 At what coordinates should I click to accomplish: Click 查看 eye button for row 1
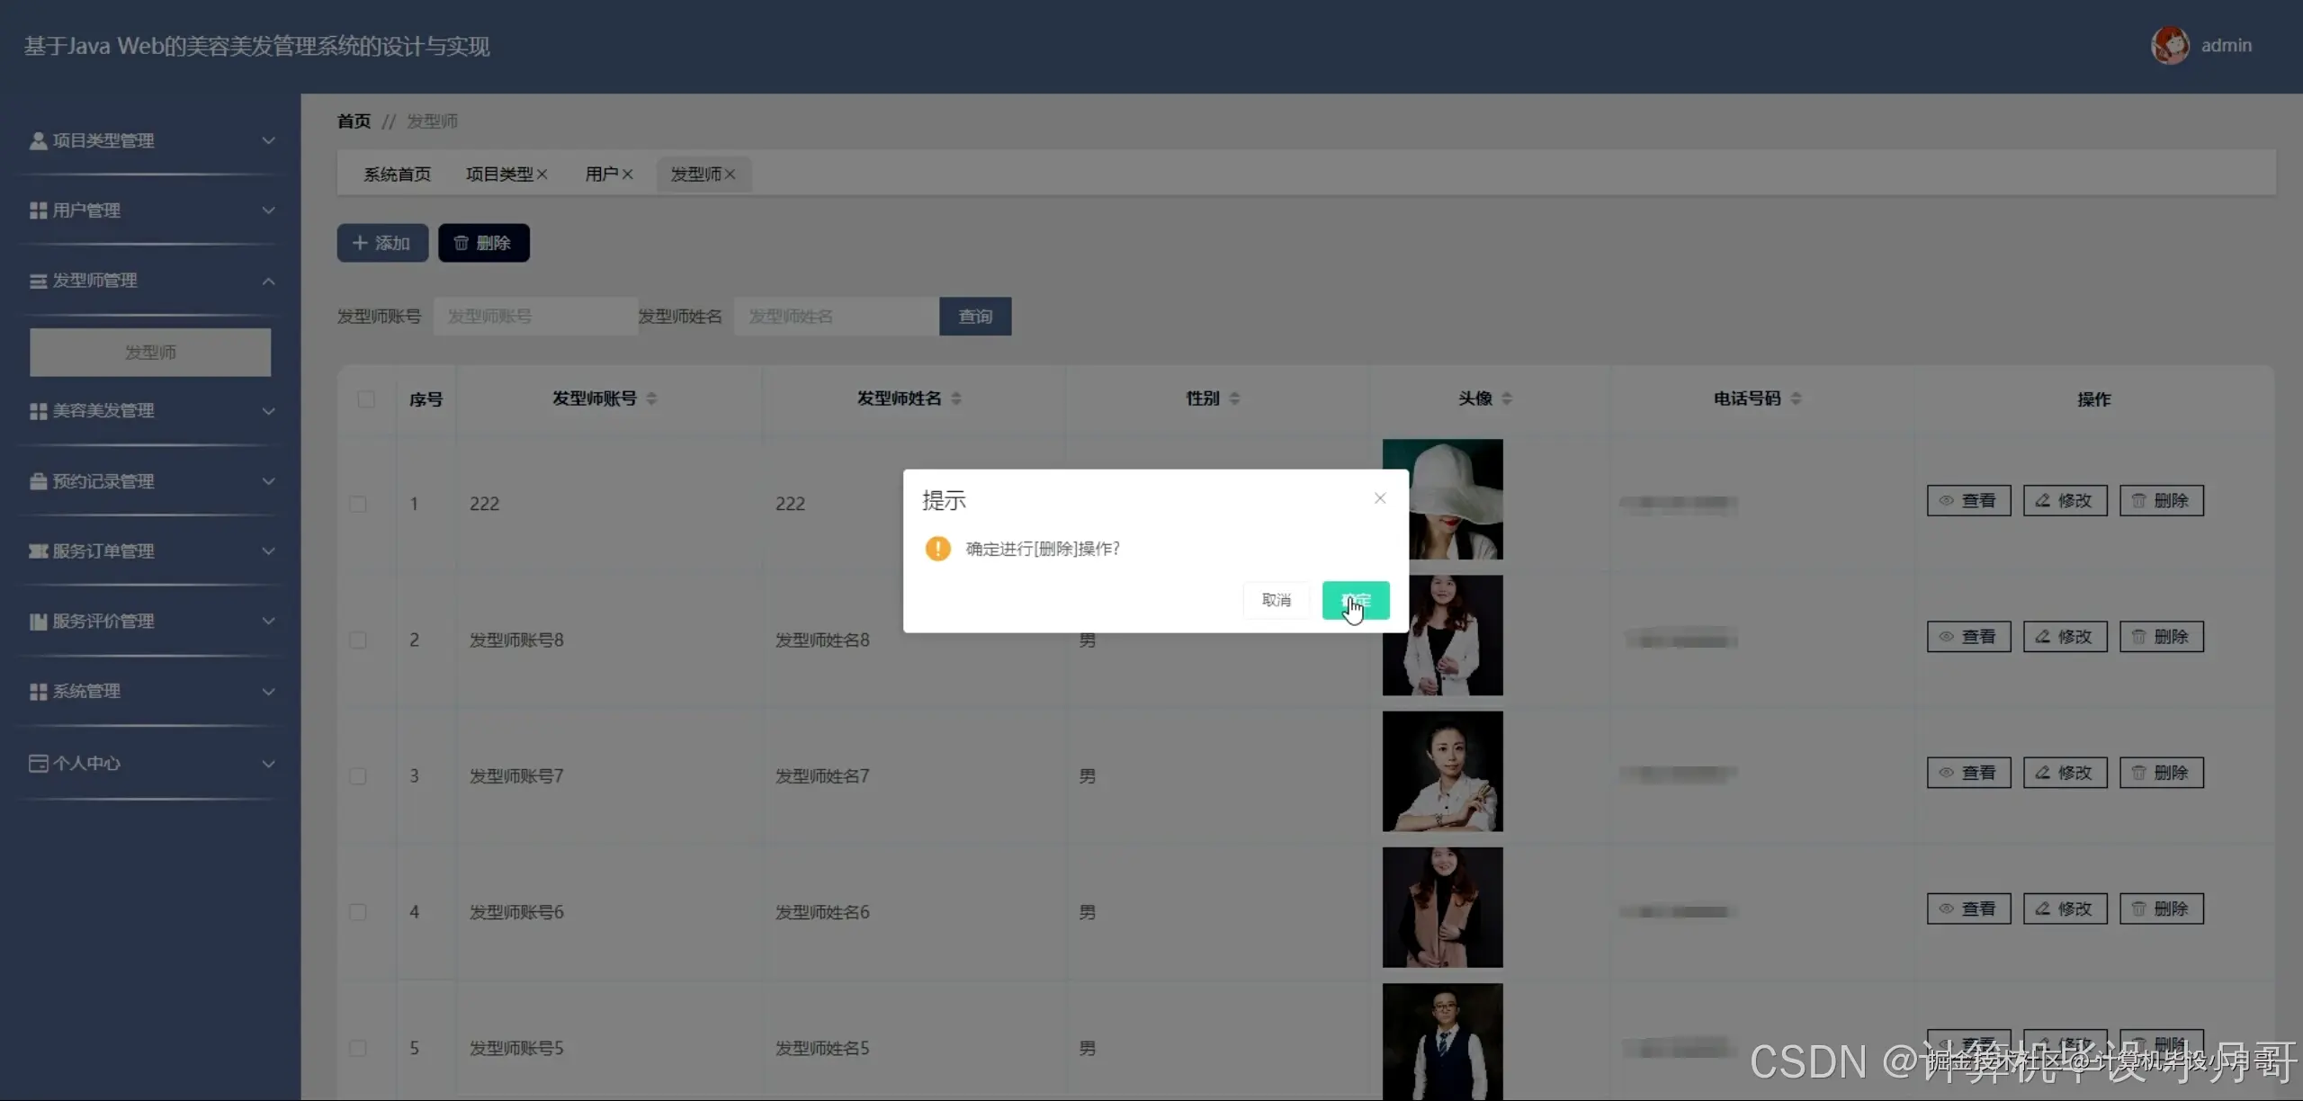coord(1968,501)
